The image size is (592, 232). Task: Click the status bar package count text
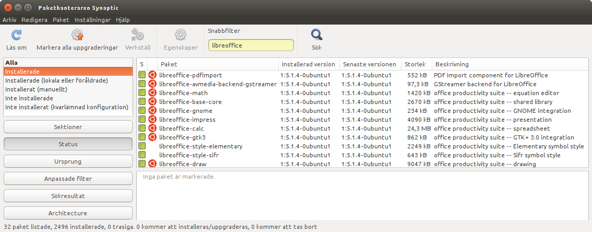[x=160, y=227]
